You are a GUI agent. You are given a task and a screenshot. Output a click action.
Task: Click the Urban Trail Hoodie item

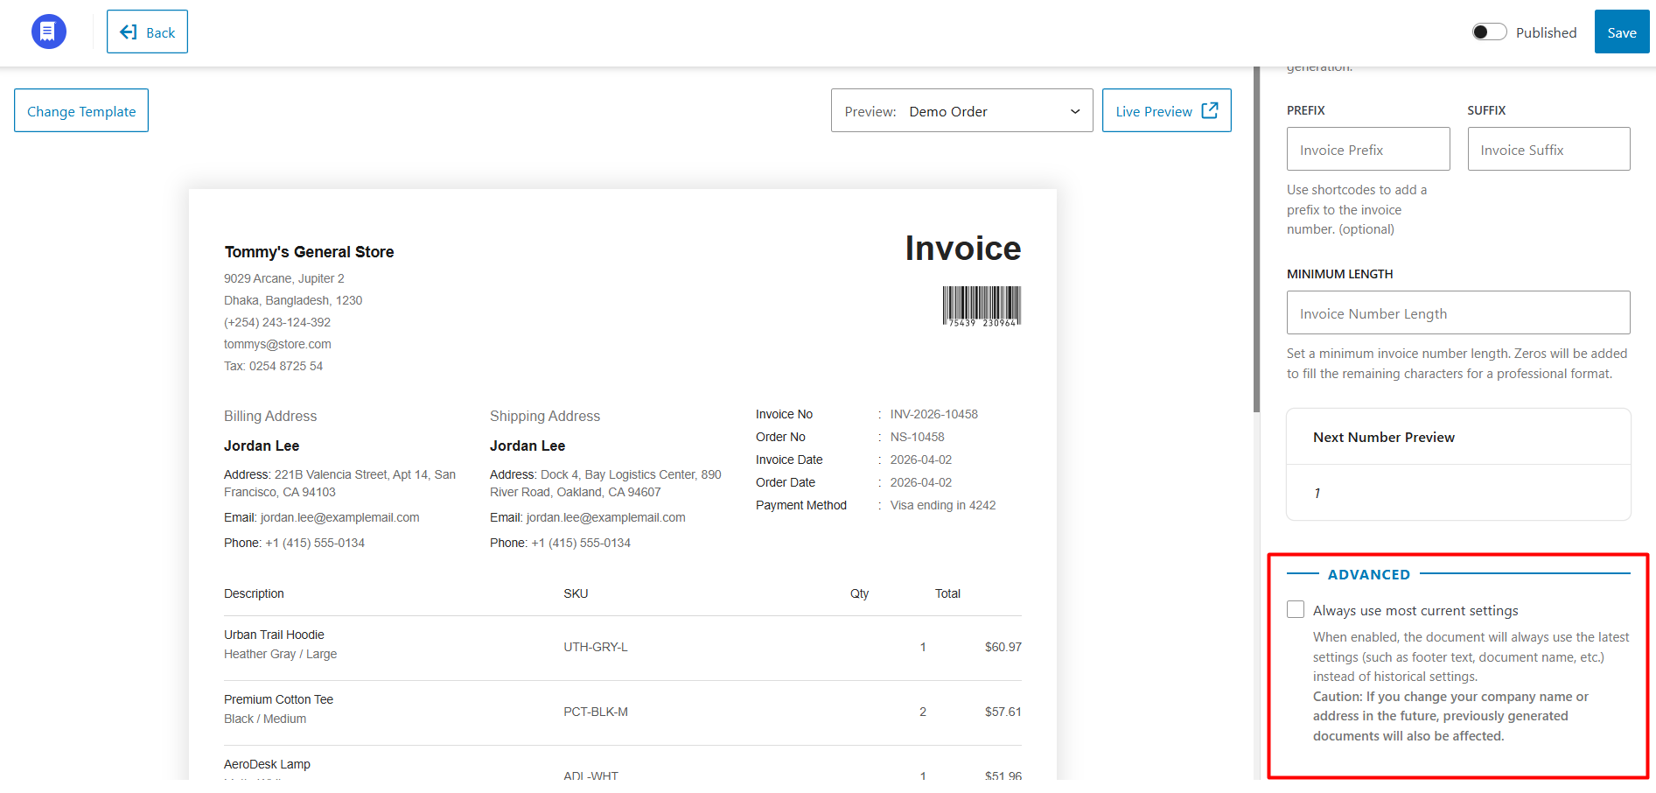click(274, 635)
